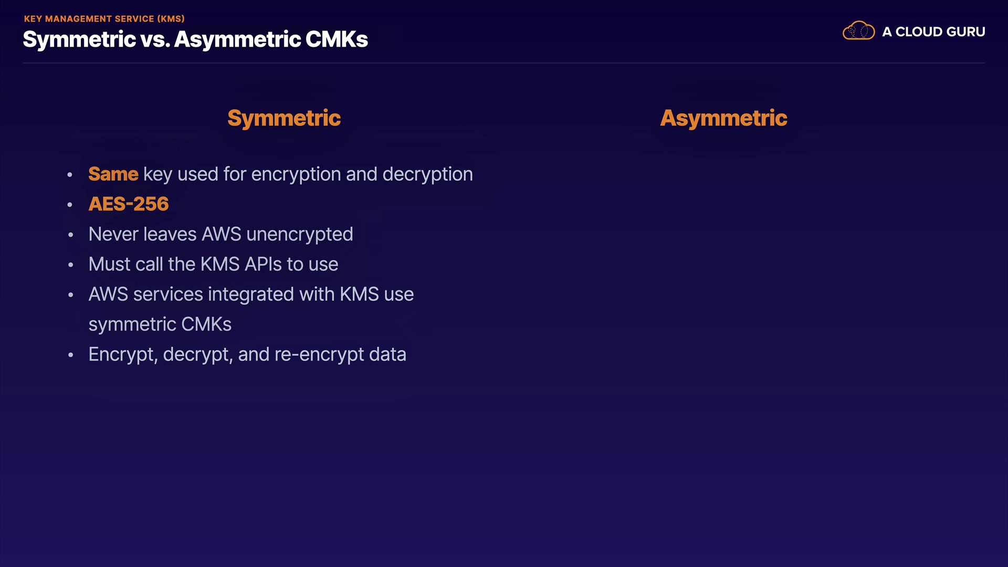Click "Encrypt, decrypt, and re-encrypt data" bullet
The width and height of the screenshot is (1008, 567).
point(247,354)
